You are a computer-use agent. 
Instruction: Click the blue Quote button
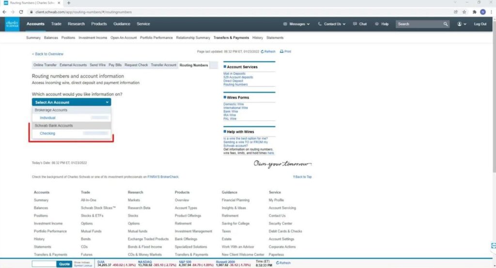point(64,264)
